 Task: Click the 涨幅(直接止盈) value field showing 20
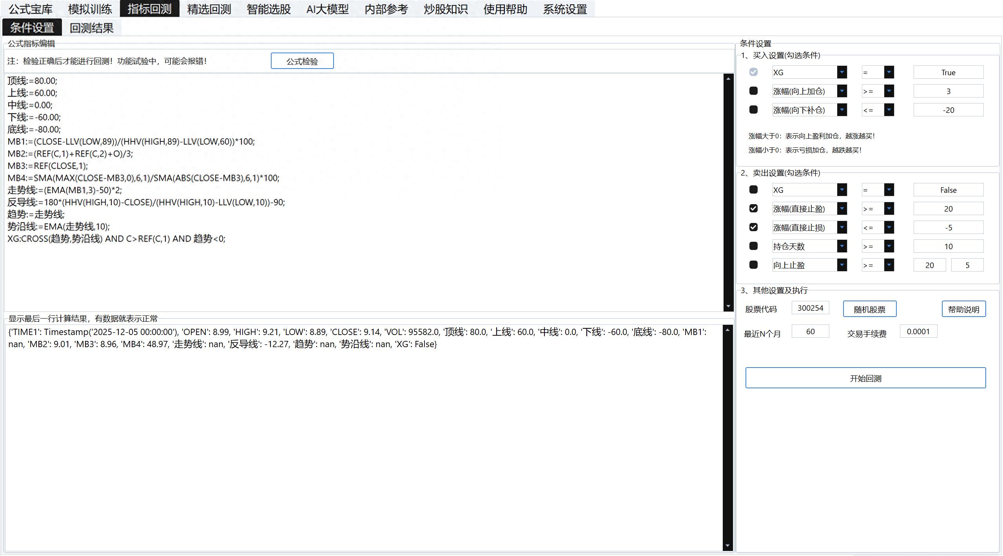coord(949,208)
